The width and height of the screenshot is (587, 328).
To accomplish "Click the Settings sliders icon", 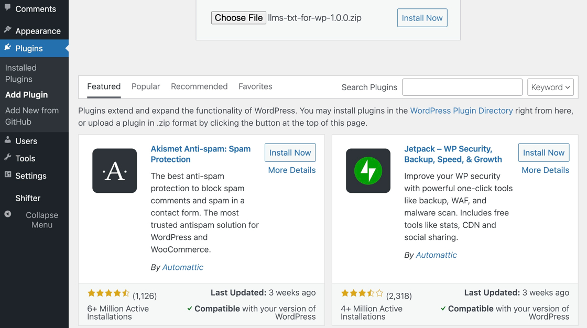I will 7,174.
